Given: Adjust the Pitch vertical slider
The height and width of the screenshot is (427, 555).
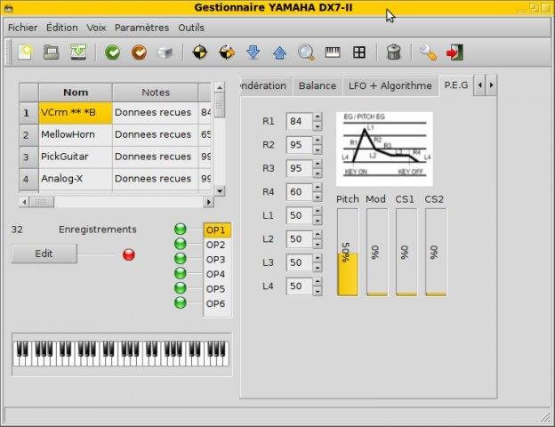Looking at the screenshot, I should tap(348, 252).
